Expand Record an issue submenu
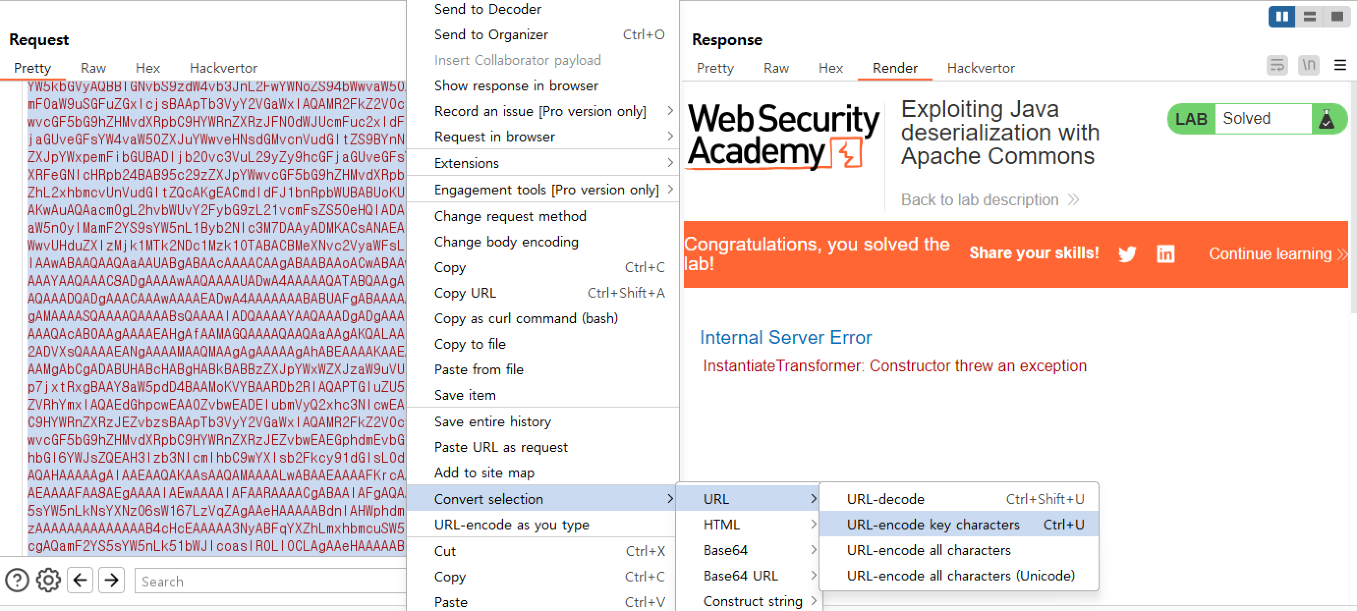This screenshot has width=1357, height=611. pyautogui.click(x=542, y=111)
